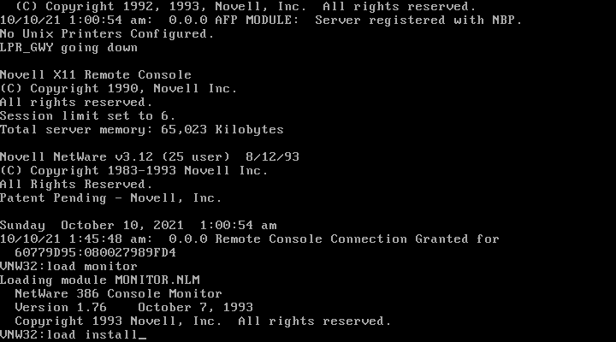
Task: Click the 'No Unix Printers Configured.' message
Action: [107, 34]
